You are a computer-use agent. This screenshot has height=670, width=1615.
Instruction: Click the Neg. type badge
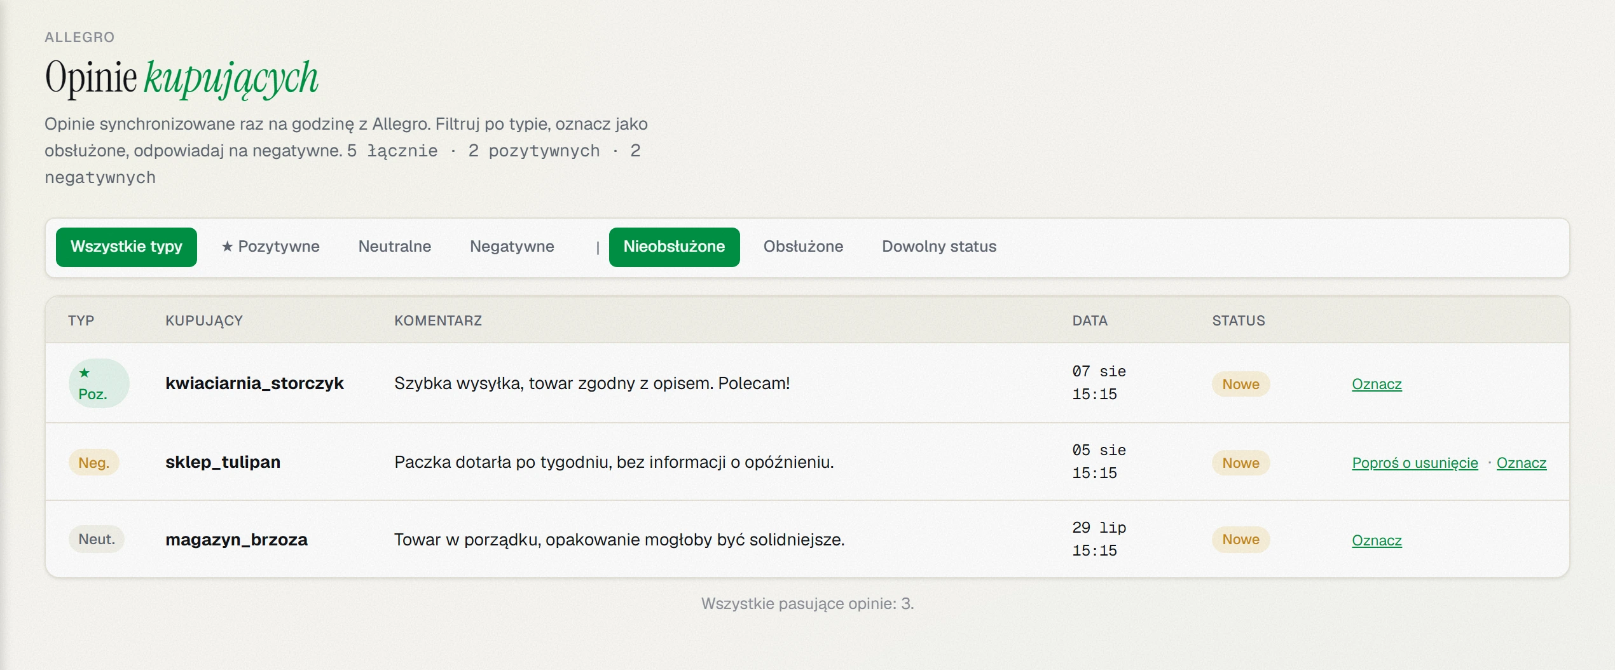click(93, 463)
